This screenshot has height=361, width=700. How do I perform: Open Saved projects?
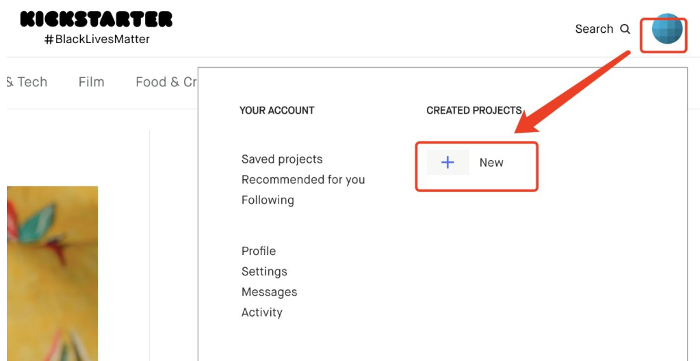[282, 159]
